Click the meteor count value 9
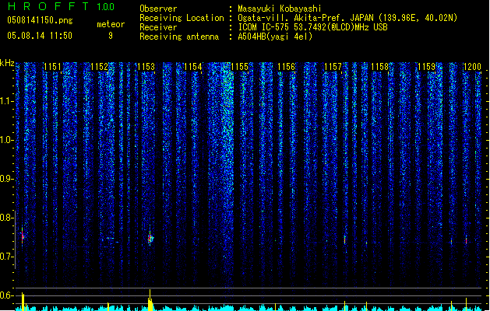This screenshot has height=311, width=490. pos(111,36)
